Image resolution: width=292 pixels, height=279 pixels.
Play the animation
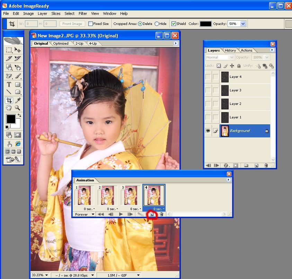pyautogui.click(x=121, y=214)
